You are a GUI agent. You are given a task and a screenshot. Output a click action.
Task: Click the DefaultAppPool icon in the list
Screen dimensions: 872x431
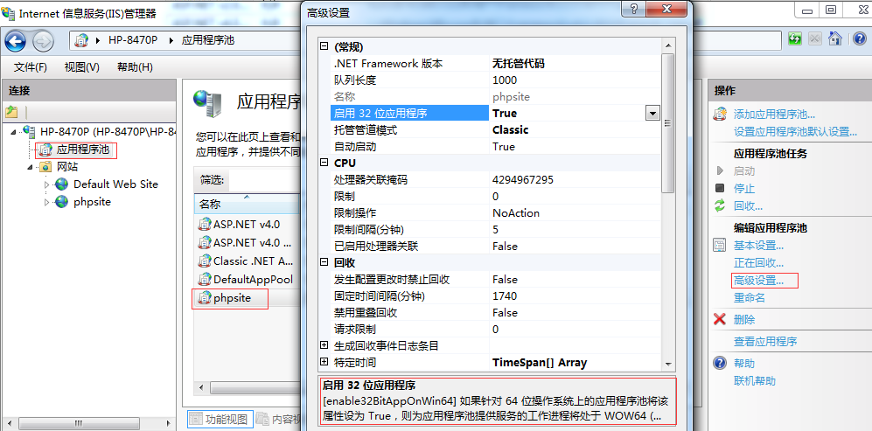(206, 279)
